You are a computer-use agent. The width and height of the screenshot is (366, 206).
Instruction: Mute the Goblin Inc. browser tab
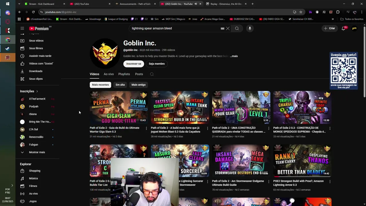pyautogui.click(x=196, y=4)
